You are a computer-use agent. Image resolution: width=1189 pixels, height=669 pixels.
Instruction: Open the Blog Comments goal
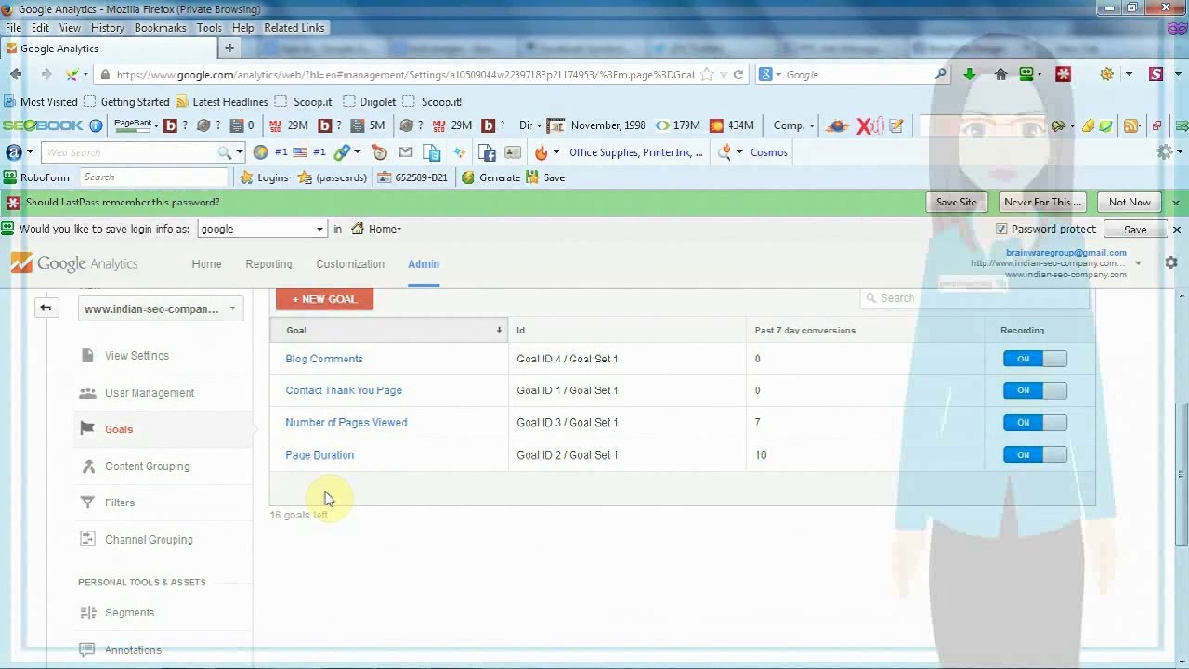coord(324,359)
